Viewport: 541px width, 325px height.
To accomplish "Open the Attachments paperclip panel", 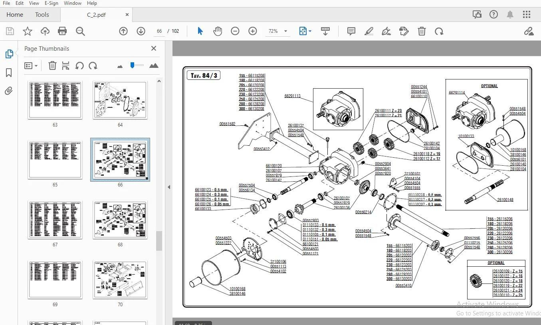I will coord(9,91).
